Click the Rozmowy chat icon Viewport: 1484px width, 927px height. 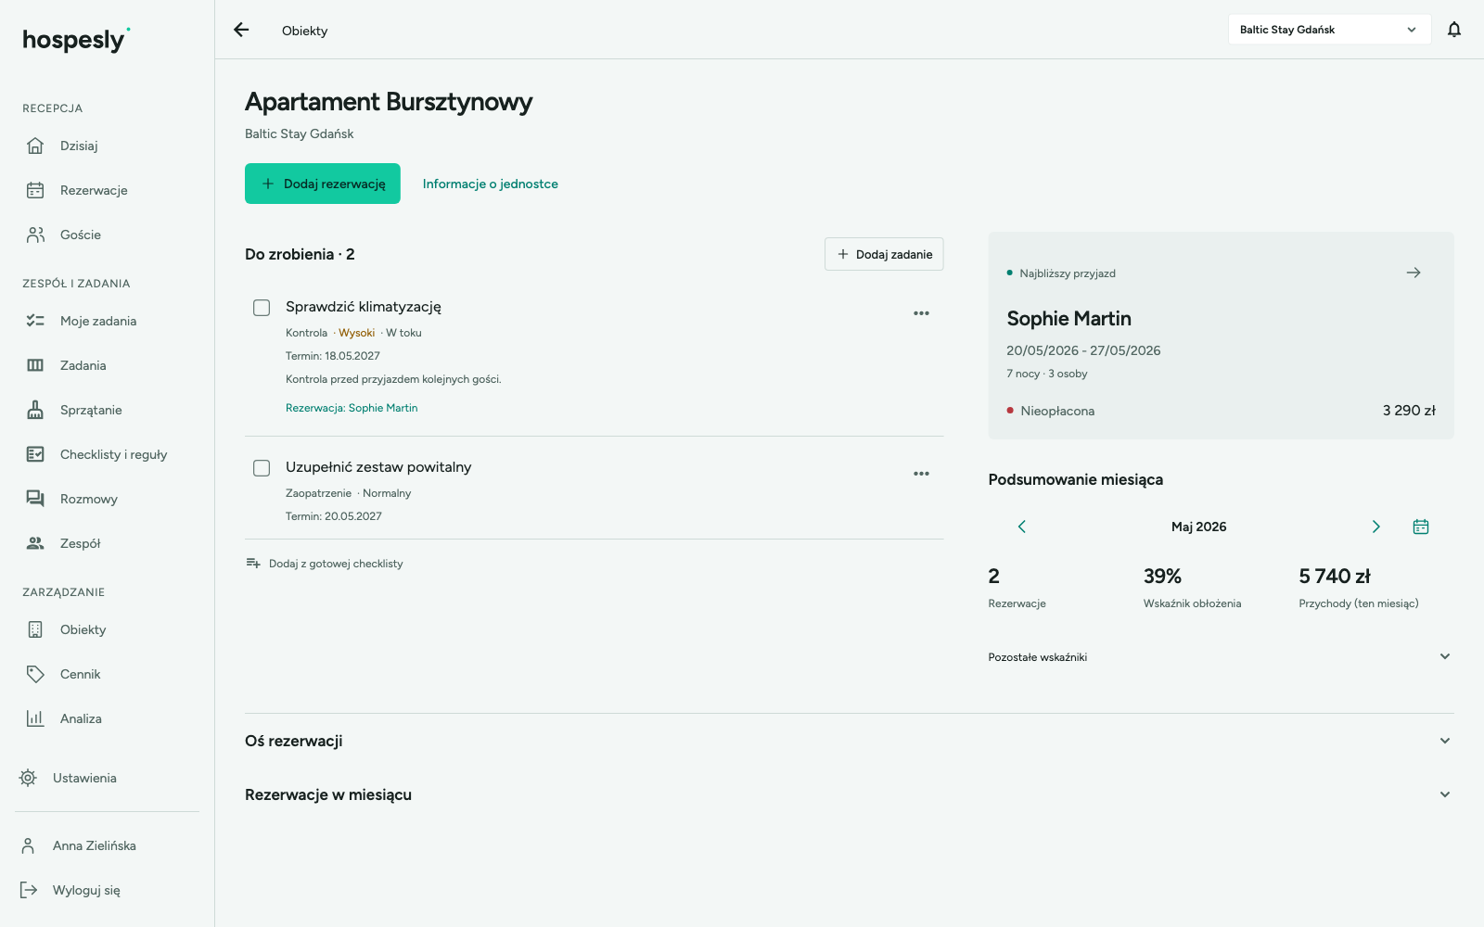pyautogui.click(x=35, y=499)
